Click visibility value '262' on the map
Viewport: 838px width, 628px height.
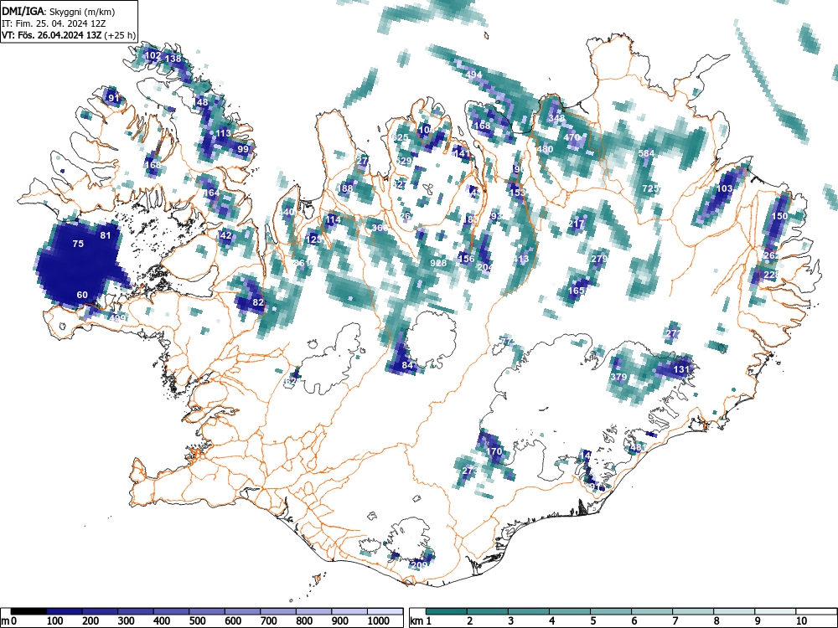pyautogui.click(x=772, y=255)
